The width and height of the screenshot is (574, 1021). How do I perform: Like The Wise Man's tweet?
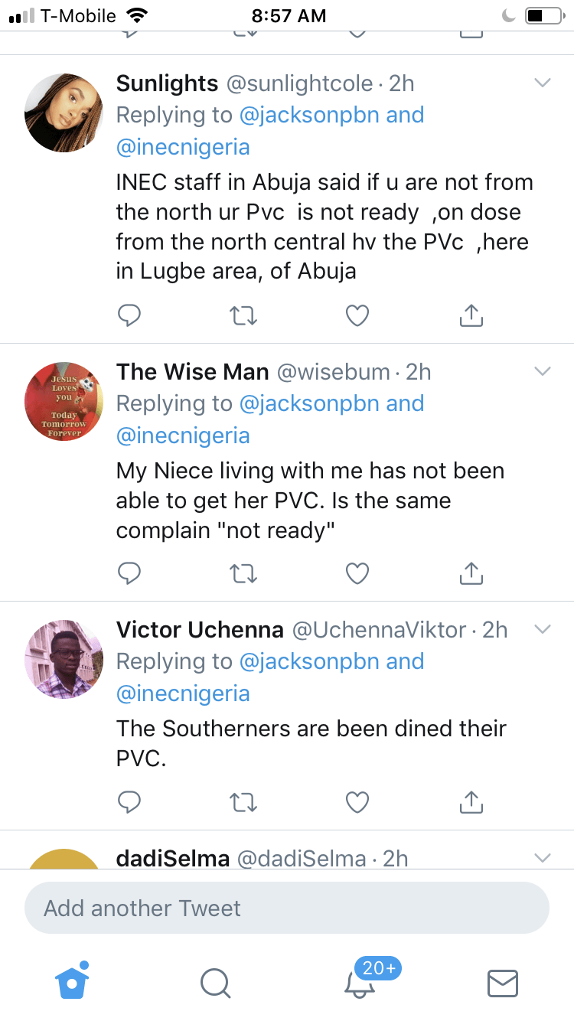tap(357, 572)
